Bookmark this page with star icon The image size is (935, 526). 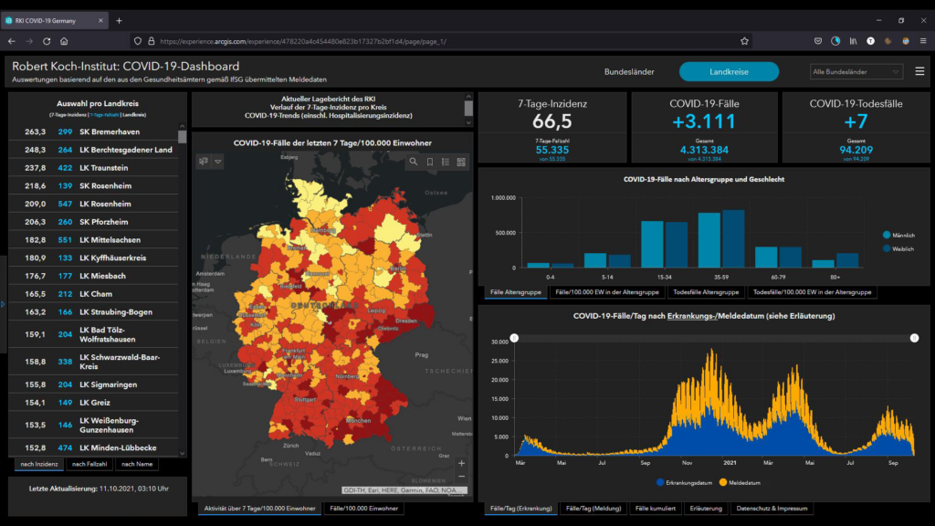click(744, 41)
